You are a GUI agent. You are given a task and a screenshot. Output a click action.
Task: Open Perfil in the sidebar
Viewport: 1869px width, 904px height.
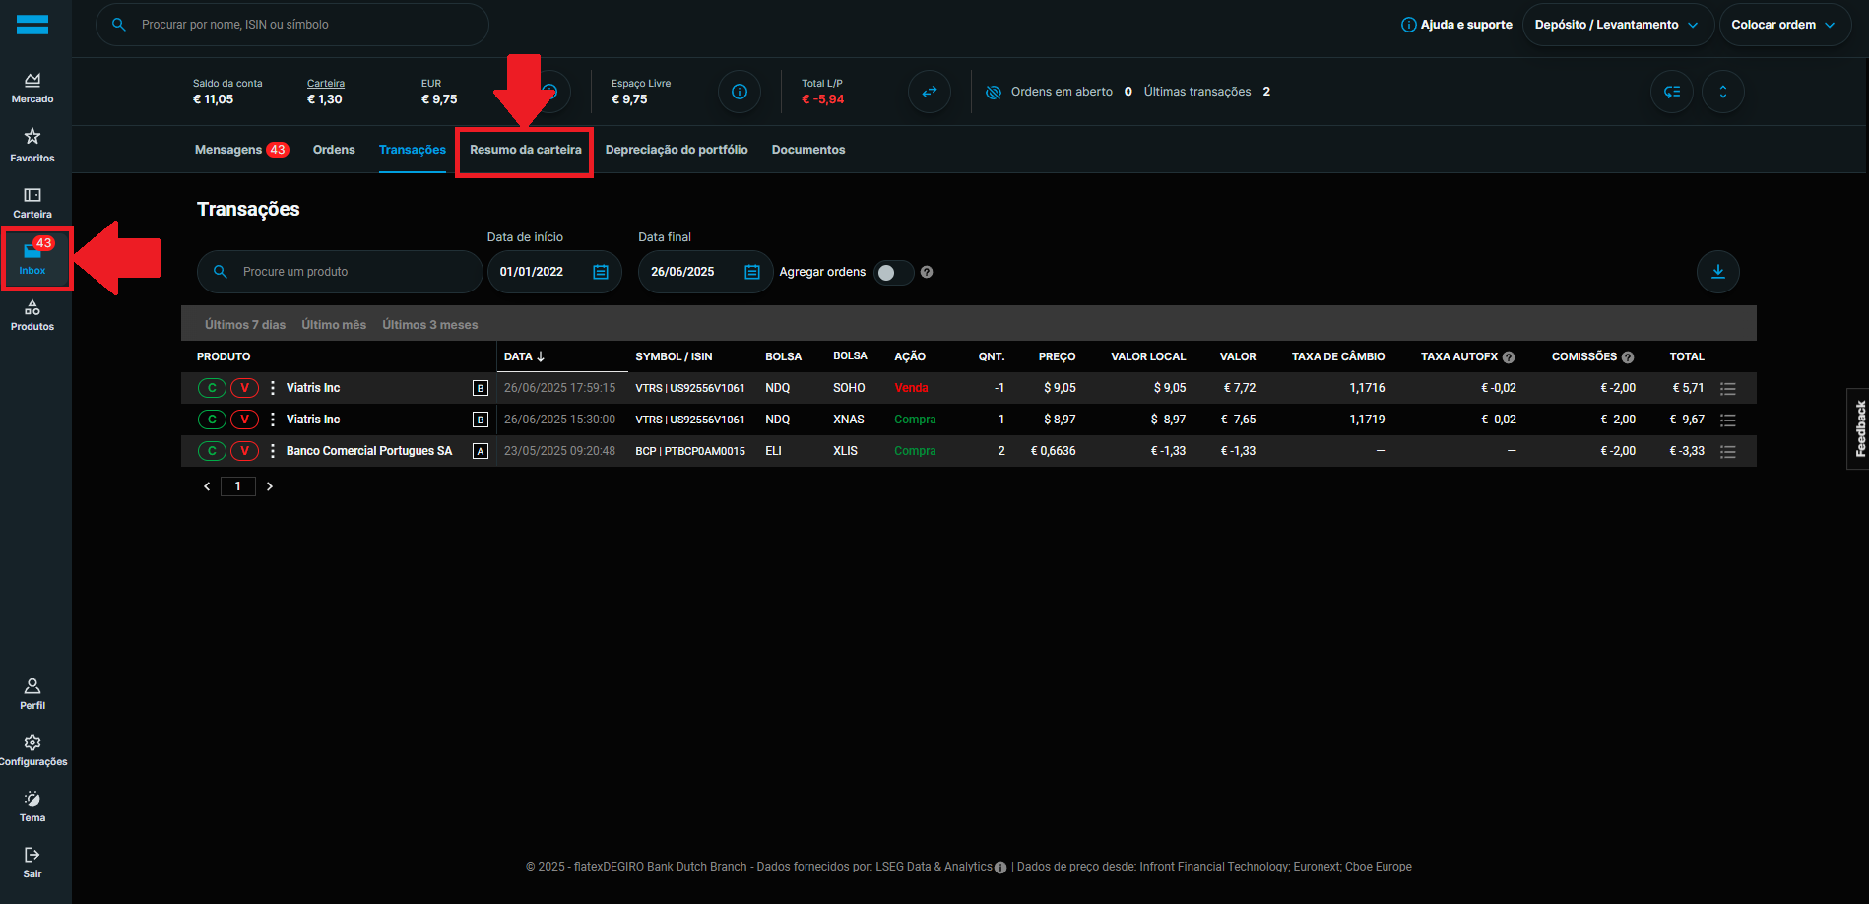click(x=32, y=693)
